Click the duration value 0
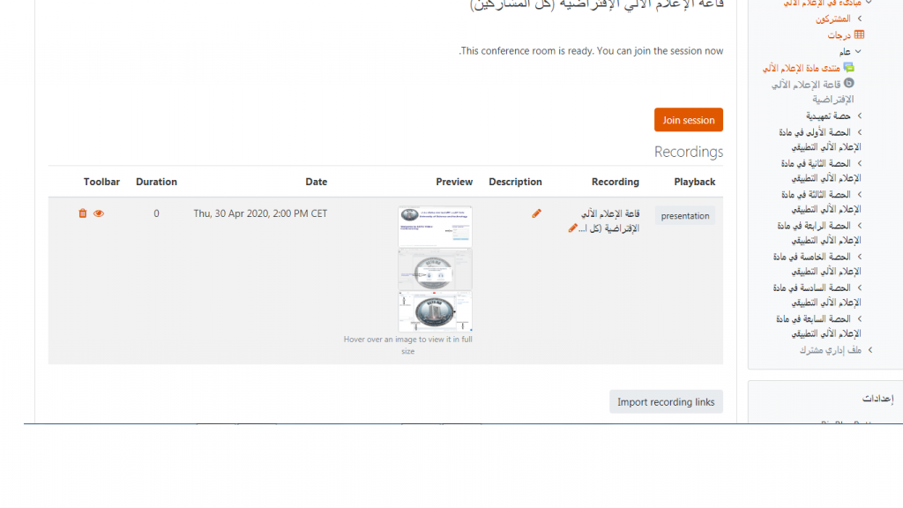Viewport: 903px width, 508px height. tap(156, 213)
